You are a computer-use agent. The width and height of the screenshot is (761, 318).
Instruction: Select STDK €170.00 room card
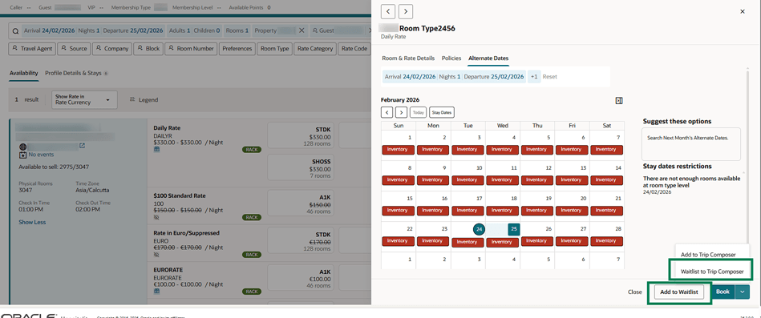click(301, 241)
